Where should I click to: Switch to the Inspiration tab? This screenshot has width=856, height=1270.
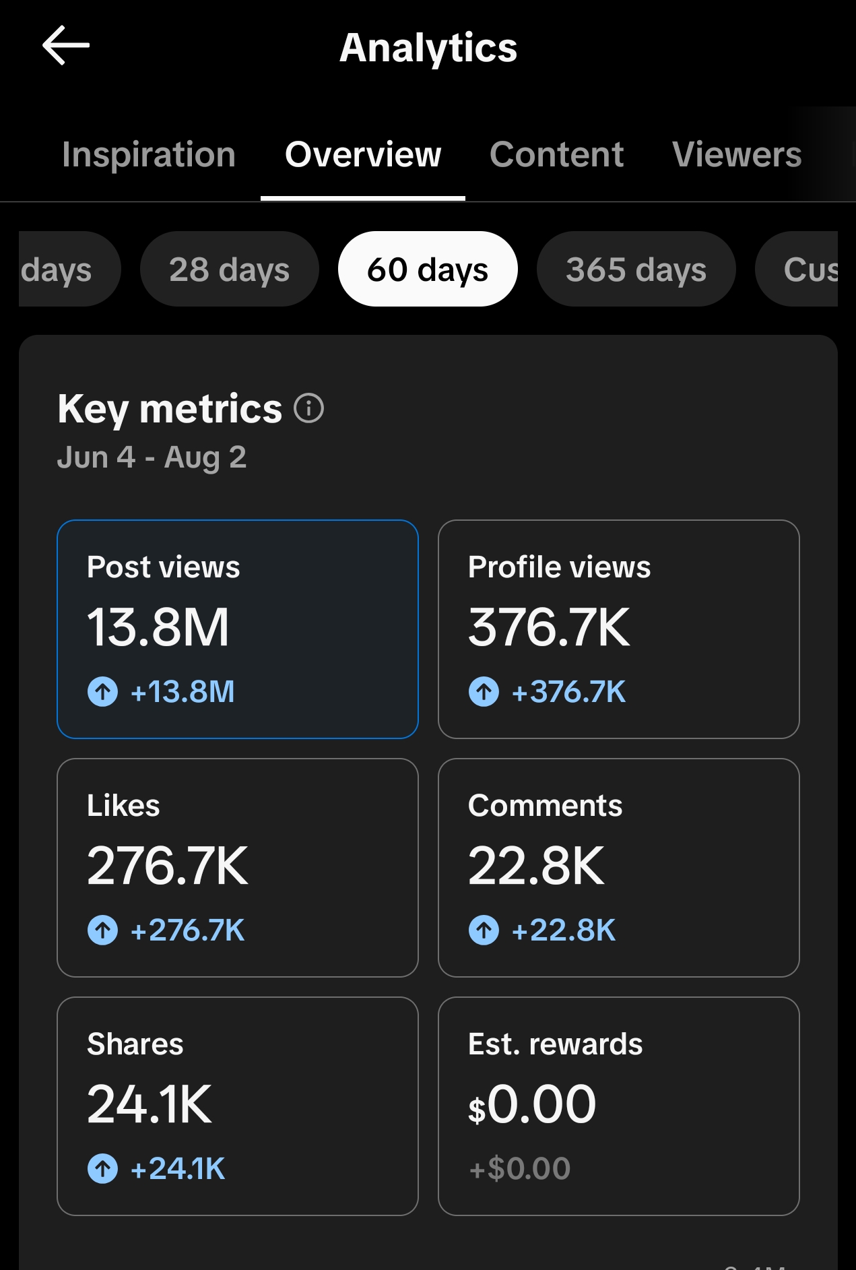pos(149,155)
